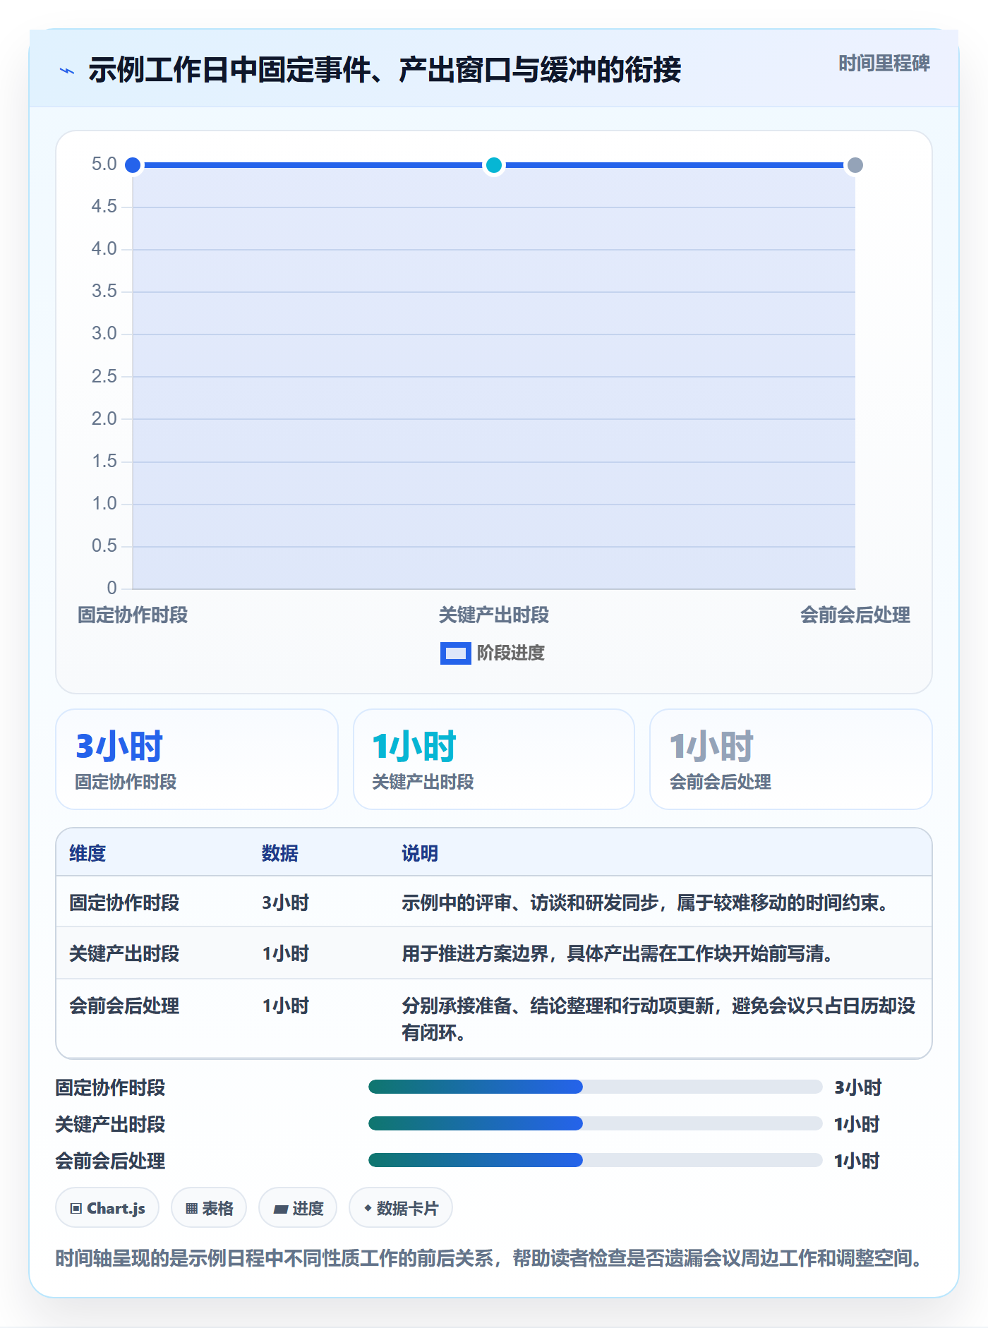The width and height of the screenshot is (988, 1328).
Task: Click 会前会后处理 x-axis label
Action: click(855, 615)
